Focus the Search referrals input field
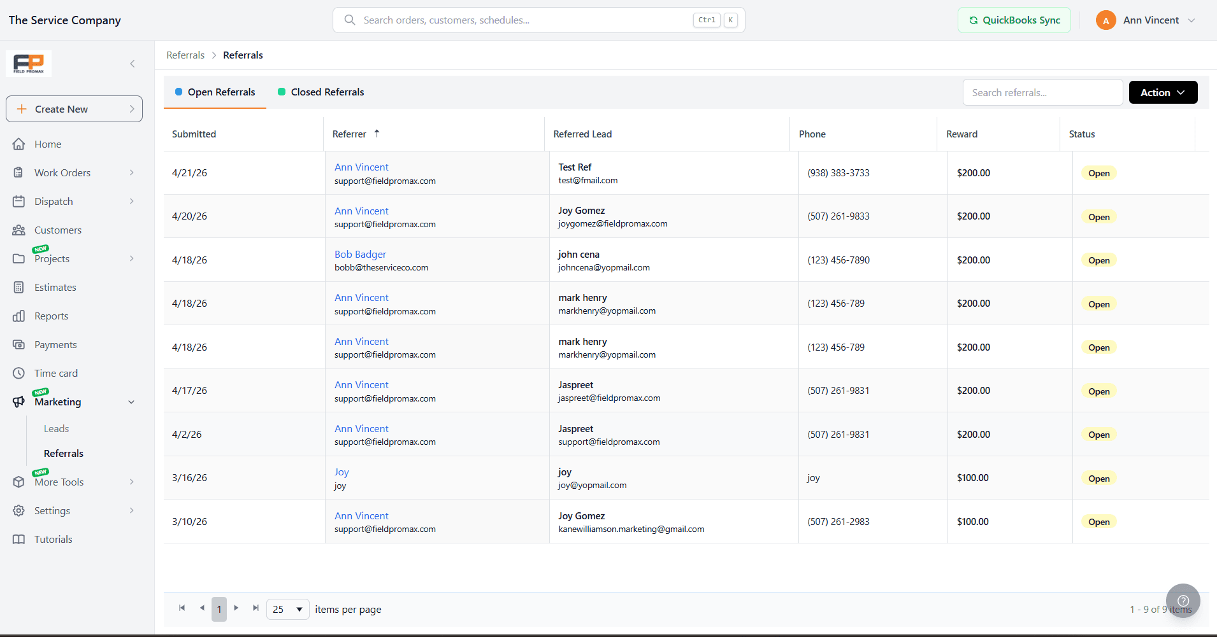The image size is (1217, 637). pos(1042,92)
